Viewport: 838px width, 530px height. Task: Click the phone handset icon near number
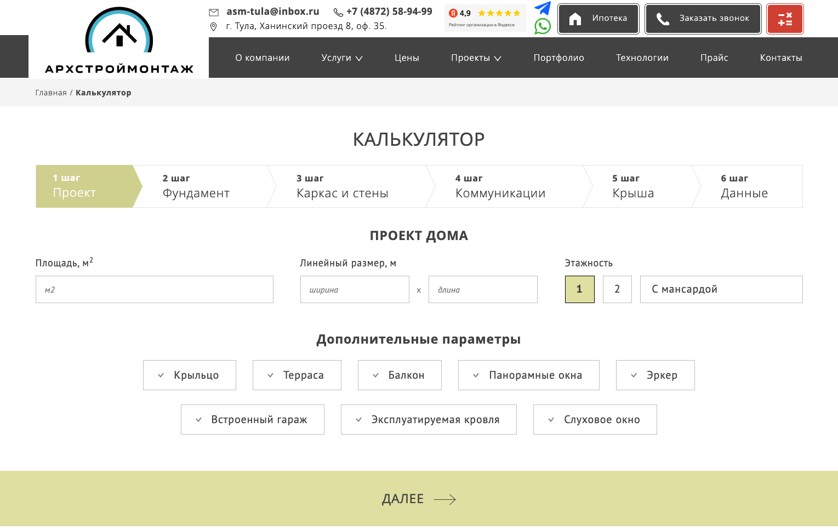(x=338, y=12)
